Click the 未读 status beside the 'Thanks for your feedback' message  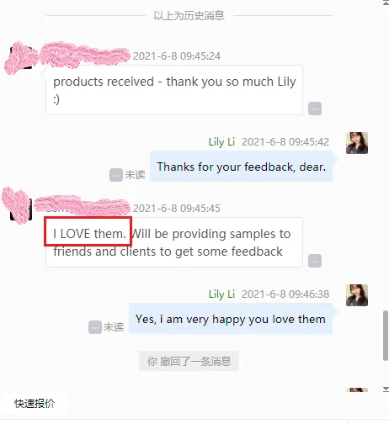click(x=135, y=175)
